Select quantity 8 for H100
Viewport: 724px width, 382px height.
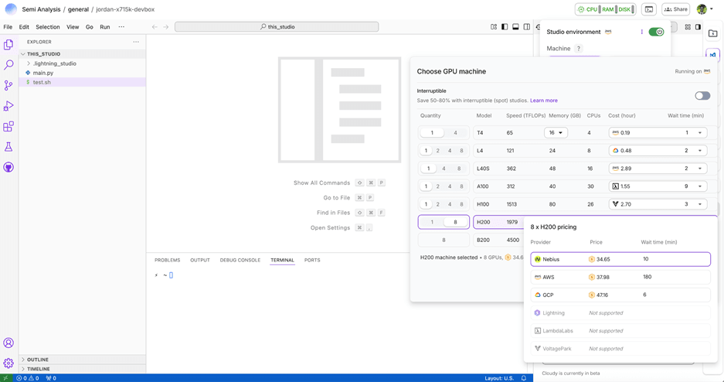(461, 204)
